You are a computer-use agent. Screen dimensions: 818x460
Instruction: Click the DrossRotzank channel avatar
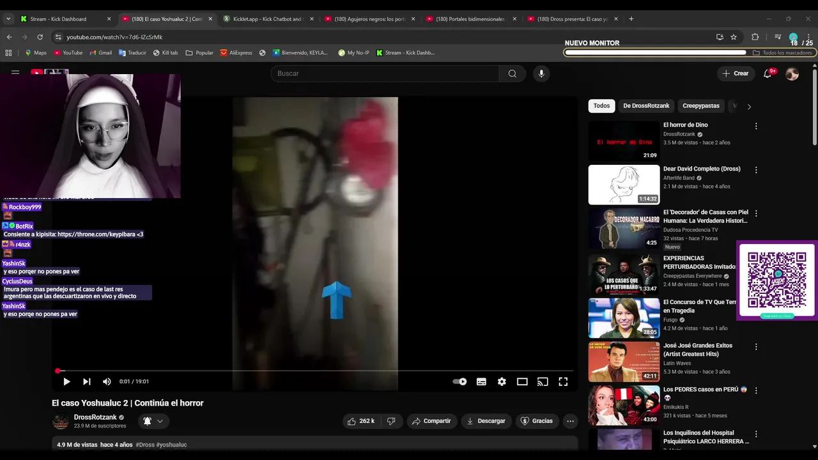(x=60, y=422)
